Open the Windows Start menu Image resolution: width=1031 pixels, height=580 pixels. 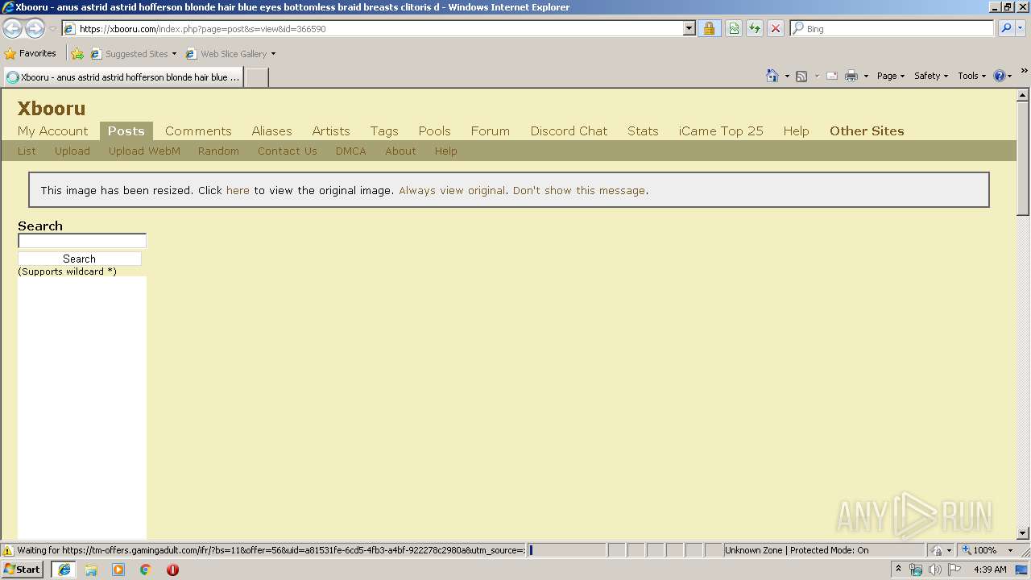coord(23,570)
